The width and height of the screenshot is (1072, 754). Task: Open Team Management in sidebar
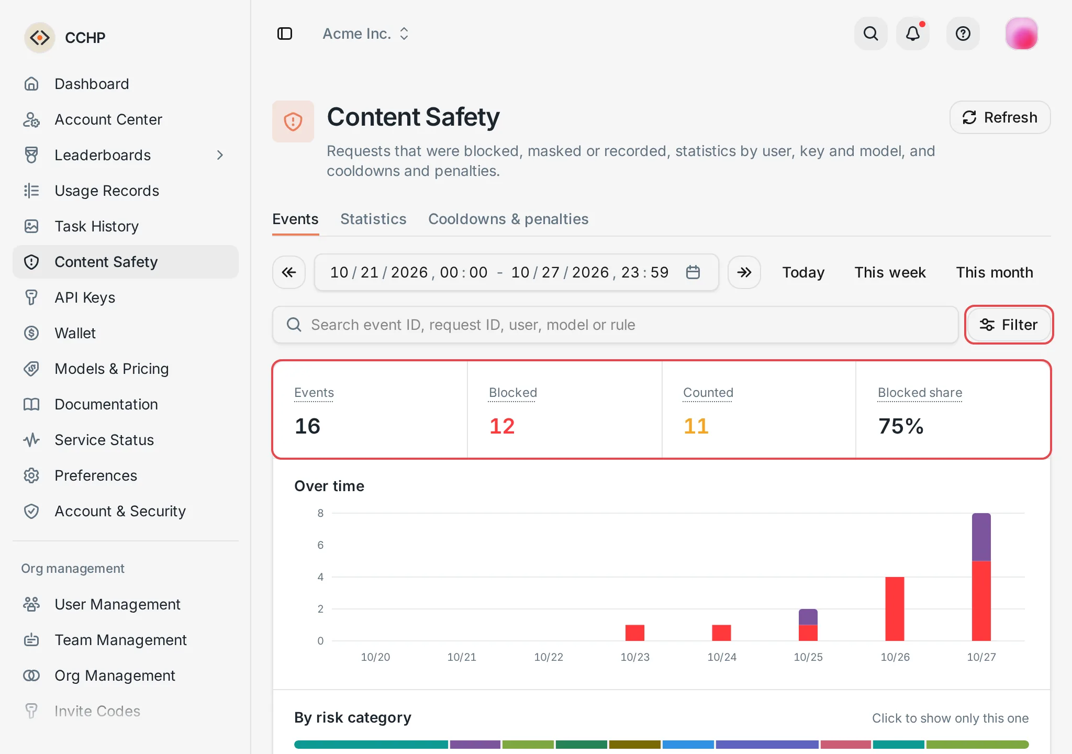pyautogui.click(x=126, y=640)
